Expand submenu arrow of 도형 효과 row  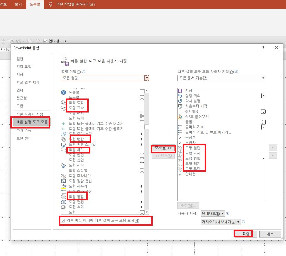coord(142,207)
